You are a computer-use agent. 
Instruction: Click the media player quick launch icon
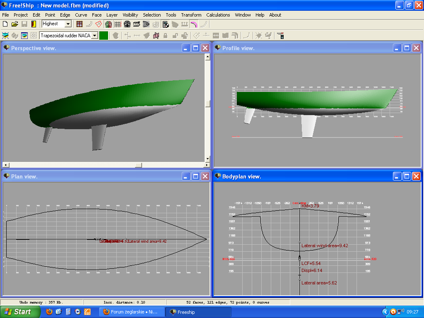click(x=78, y=312)
